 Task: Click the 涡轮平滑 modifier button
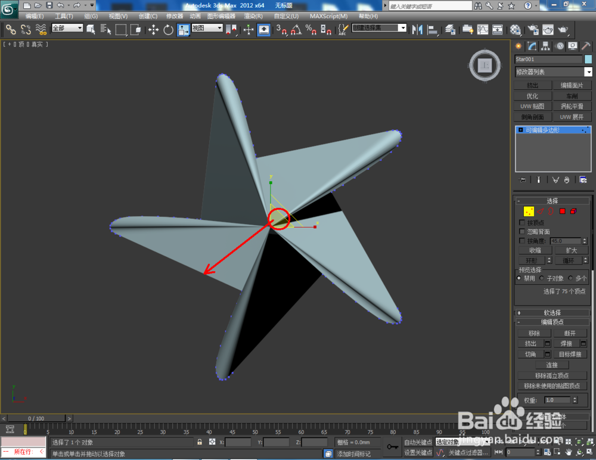(x=572, y=107)
